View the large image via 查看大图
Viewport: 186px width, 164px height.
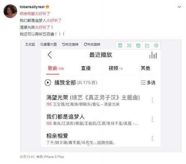(48, 44)
